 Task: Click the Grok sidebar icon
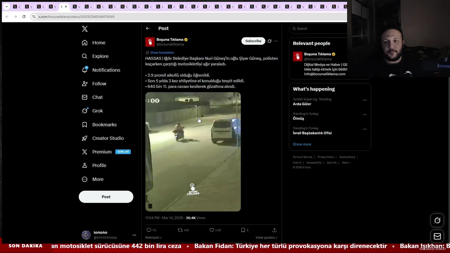(85, 111)
